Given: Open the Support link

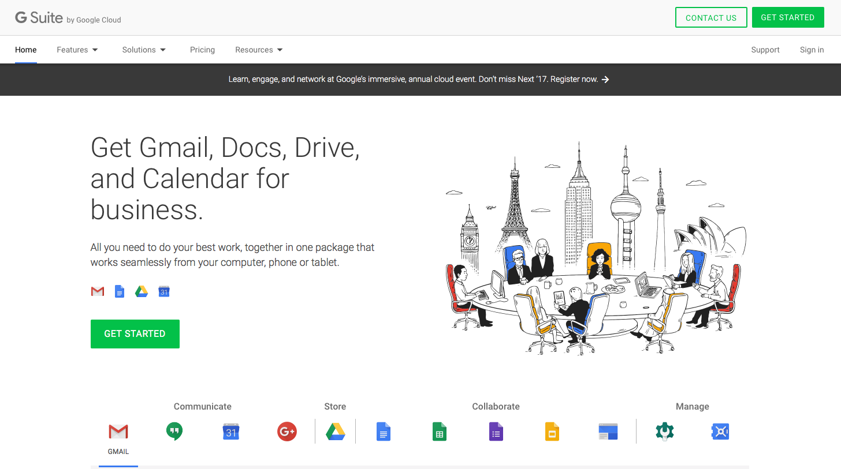Looking at the screenshot, I should [x=765, y=50].
